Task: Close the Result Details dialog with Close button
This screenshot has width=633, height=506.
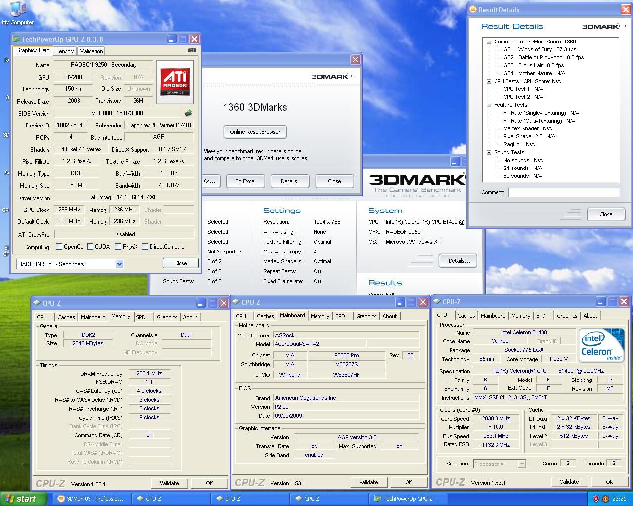Action: [606, 214]
